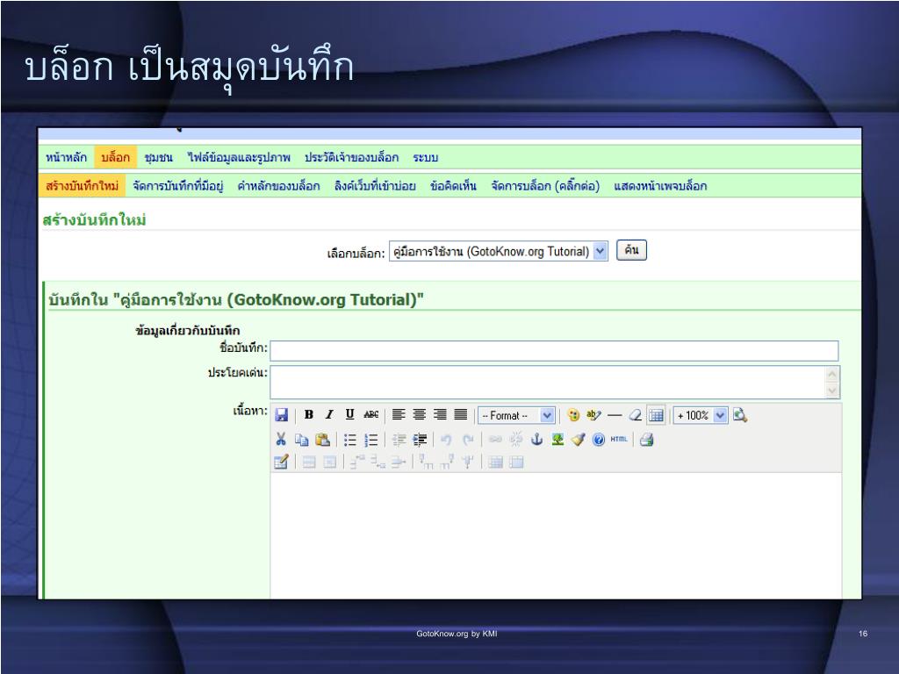The image size is (899, 674).
Task: Insert a new table with table pencil icon
Action: coord(281,462)
